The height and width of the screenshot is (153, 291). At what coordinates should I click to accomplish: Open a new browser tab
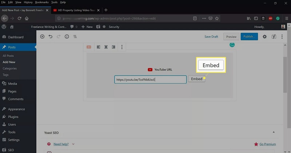[106, 10]
